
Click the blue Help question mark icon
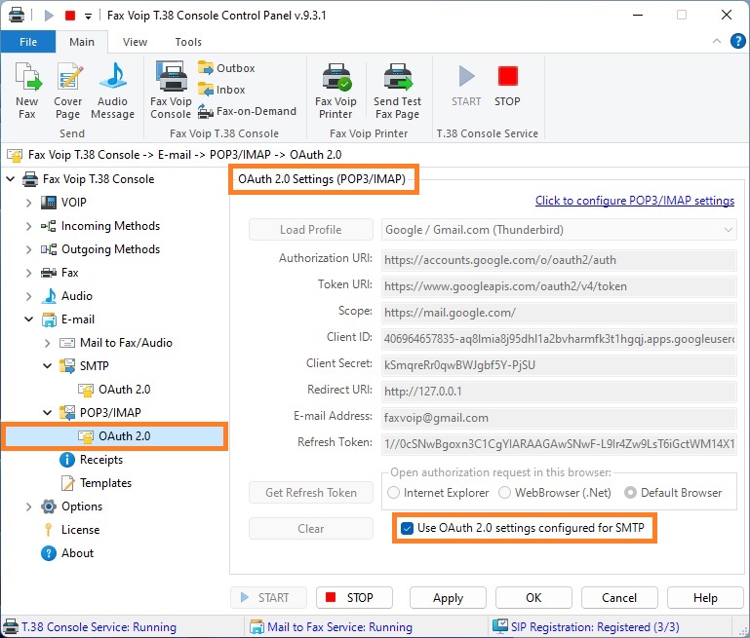[737, 42]
